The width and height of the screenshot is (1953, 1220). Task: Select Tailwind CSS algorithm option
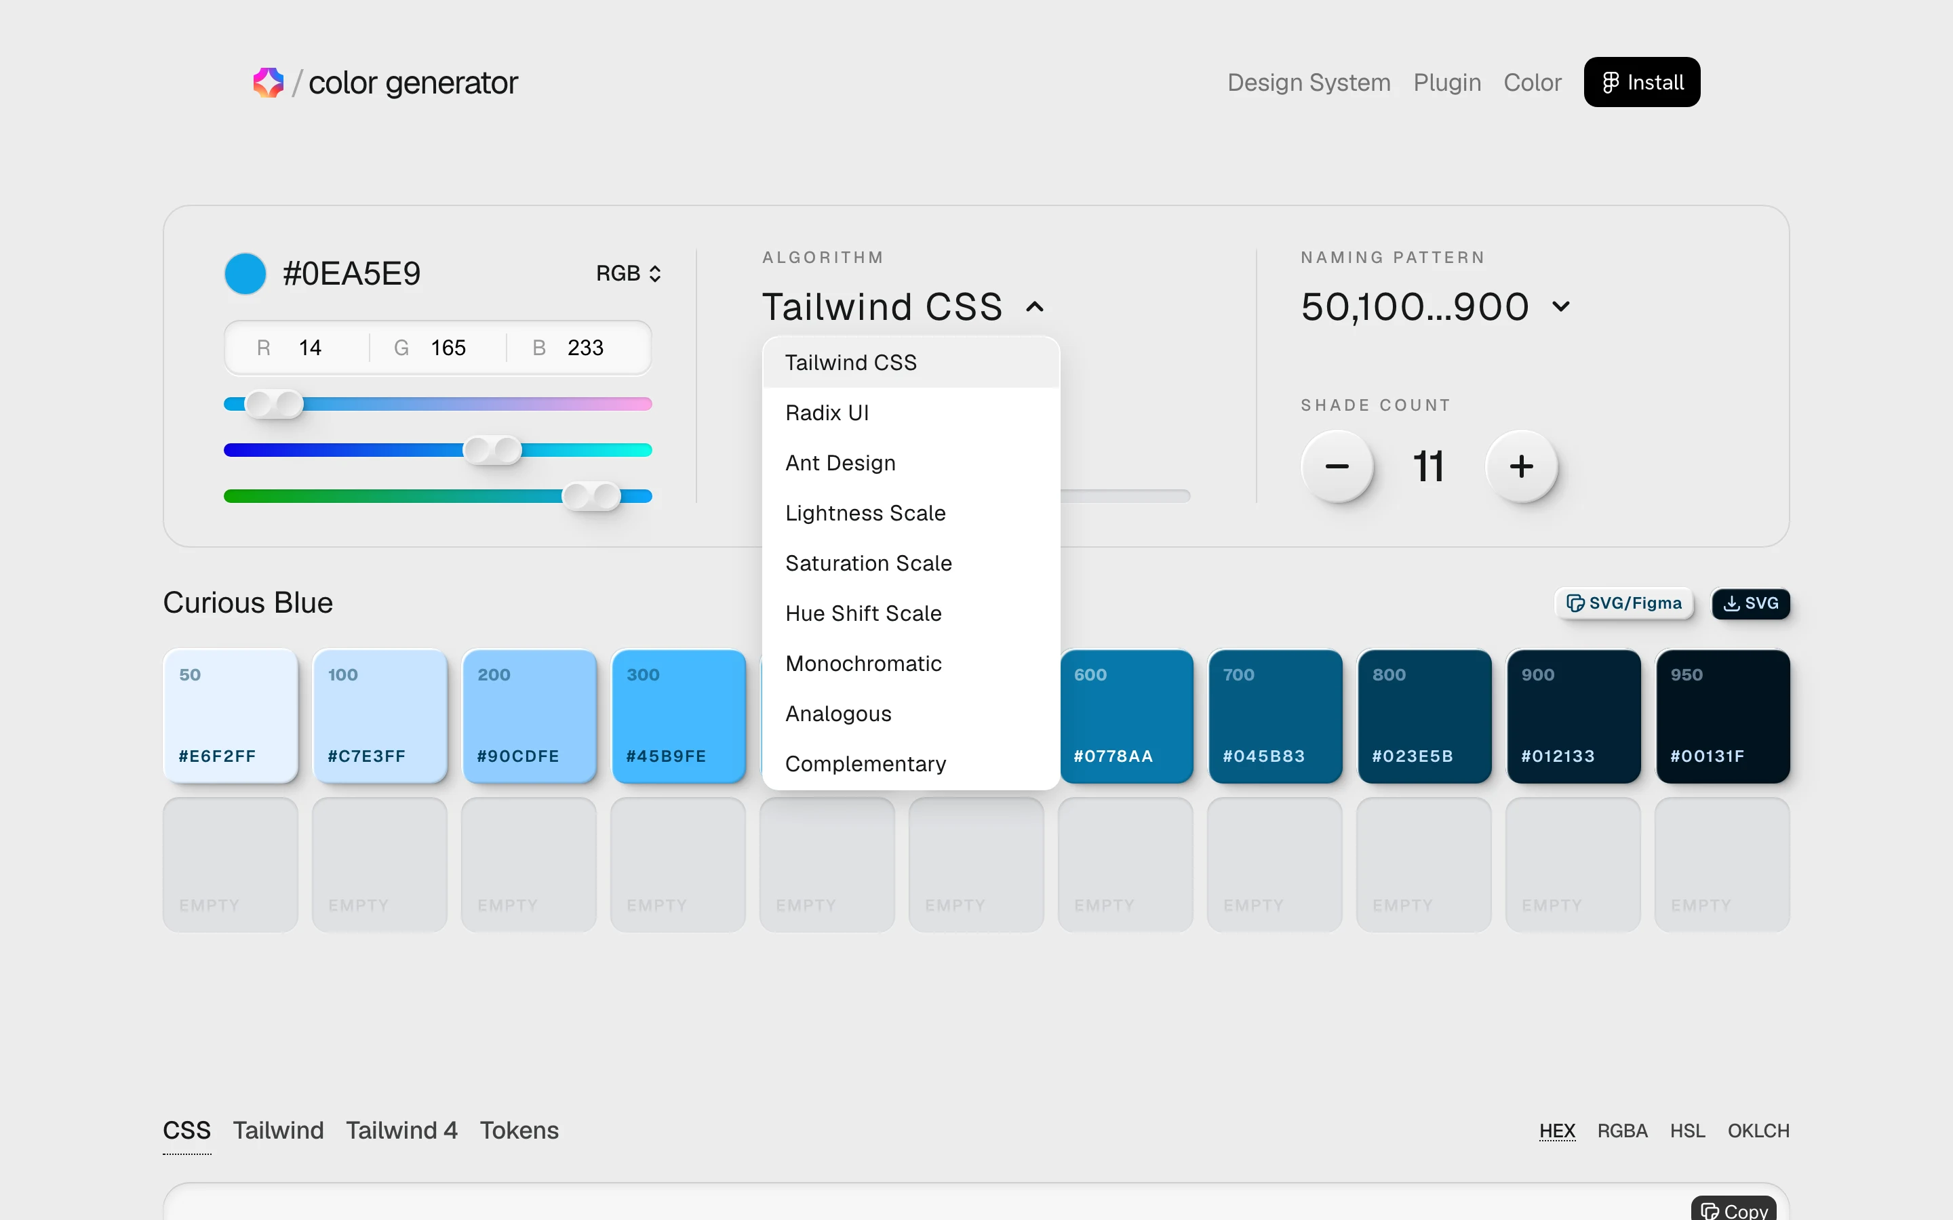911,363
